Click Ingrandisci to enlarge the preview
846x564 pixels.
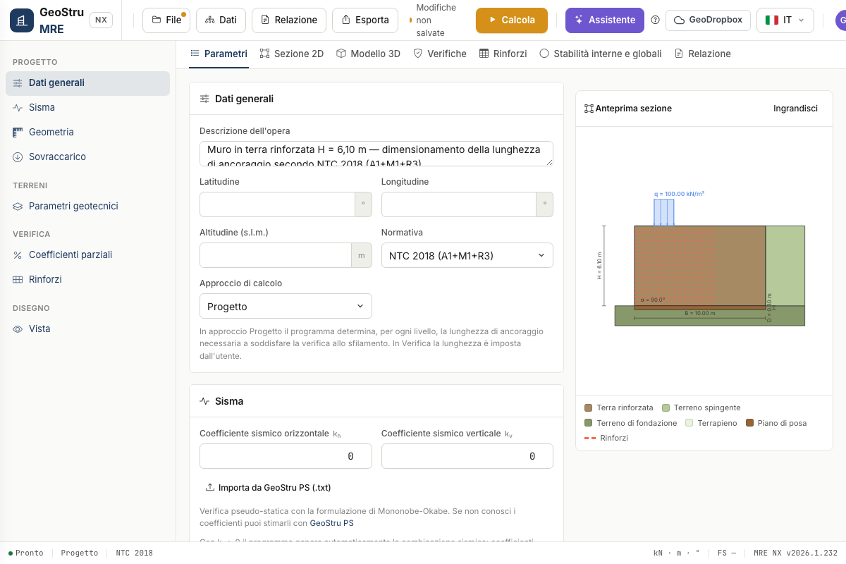795,109
